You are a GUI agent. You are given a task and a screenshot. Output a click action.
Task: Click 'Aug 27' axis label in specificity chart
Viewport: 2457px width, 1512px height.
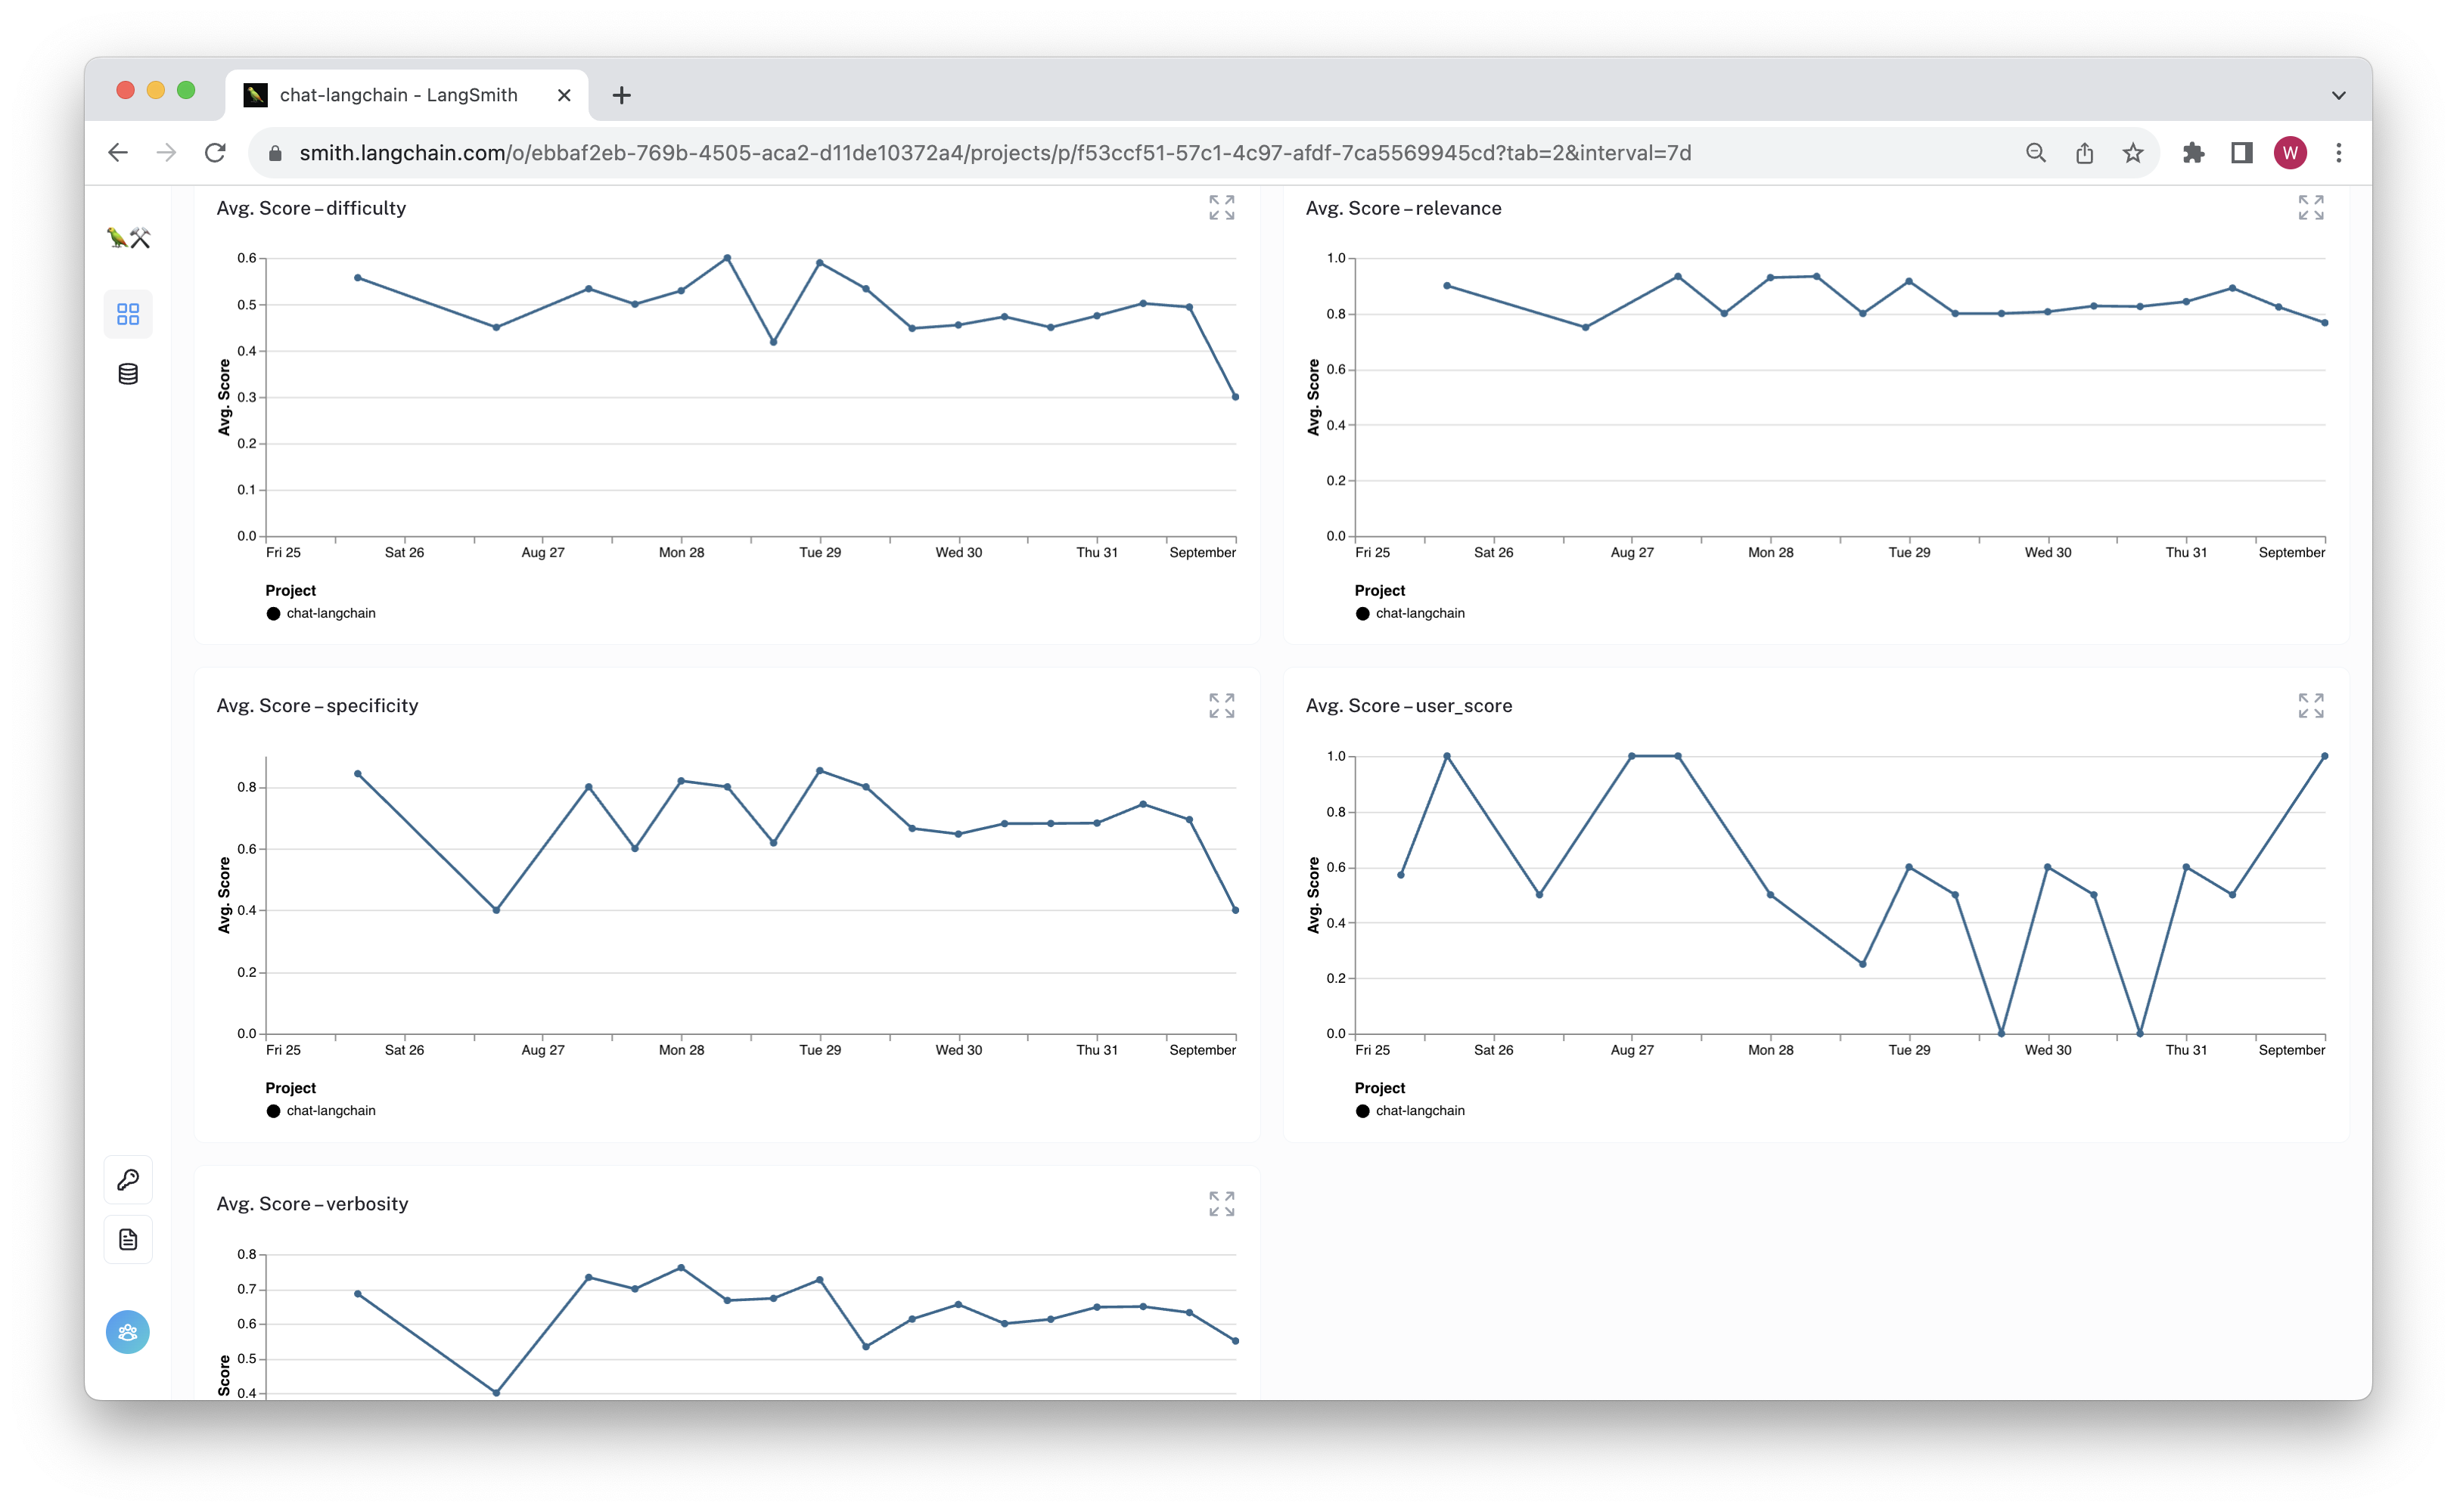pos(543,1050)
